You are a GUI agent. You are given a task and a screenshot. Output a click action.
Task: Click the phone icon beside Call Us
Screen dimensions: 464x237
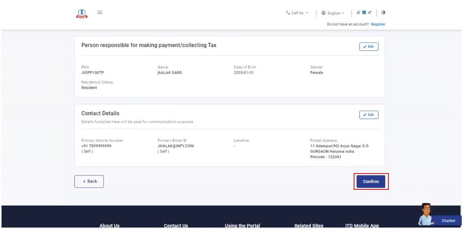288,13
